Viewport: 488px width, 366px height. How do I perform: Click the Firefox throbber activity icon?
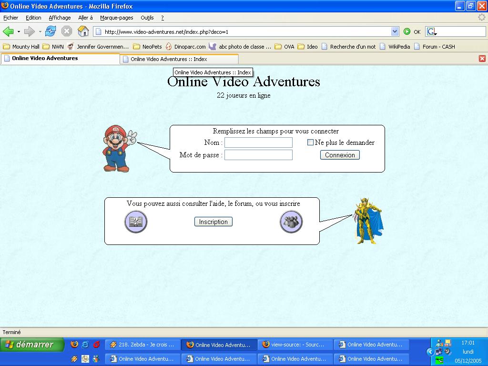pos(482,18)
